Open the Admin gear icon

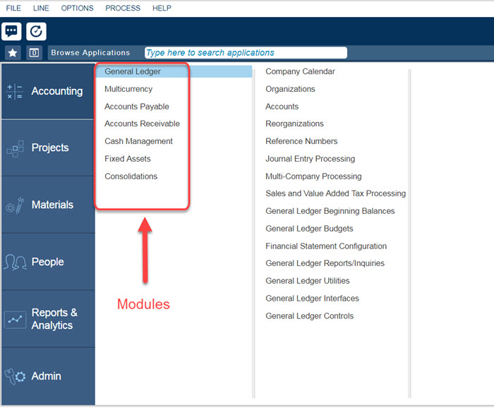(15, 376)
